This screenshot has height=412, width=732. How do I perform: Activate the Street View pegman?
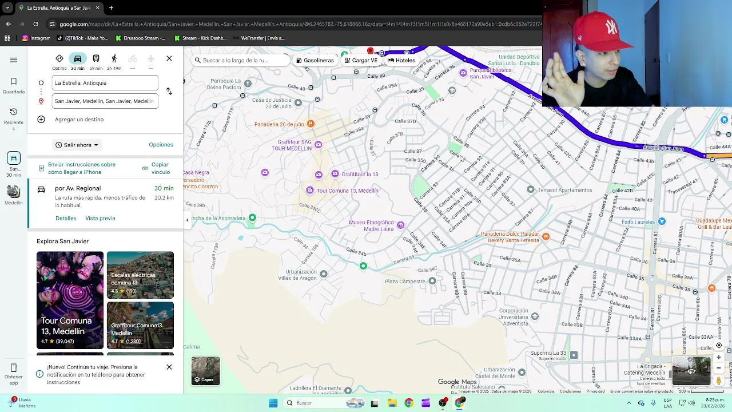[x=719, y=380]
